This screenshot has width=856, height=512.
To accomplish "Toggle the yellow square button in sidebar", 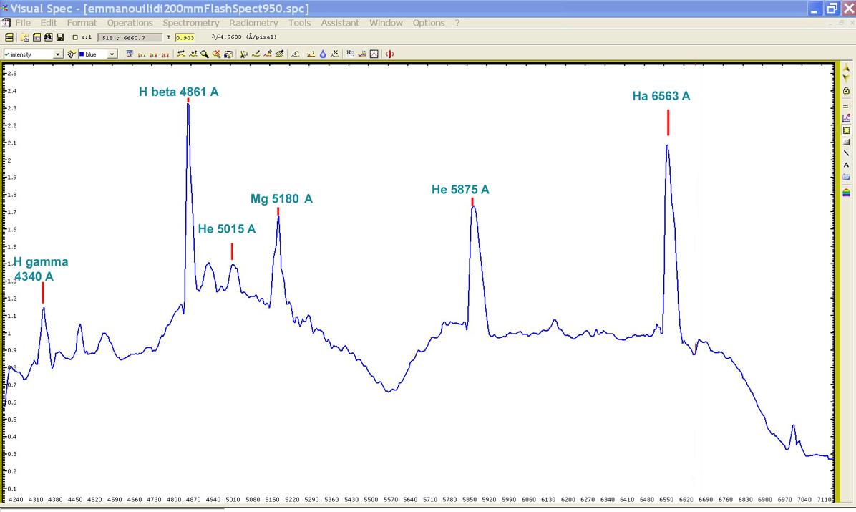I will pos(846,130).
